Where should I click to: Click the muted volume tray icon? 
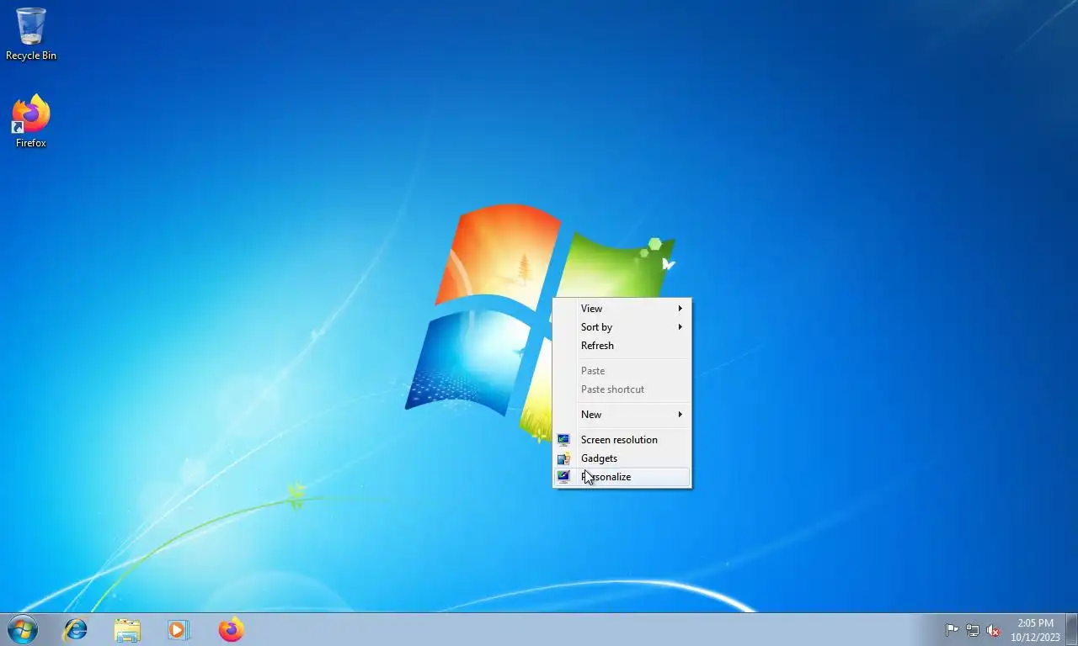(x=993, y=630)
